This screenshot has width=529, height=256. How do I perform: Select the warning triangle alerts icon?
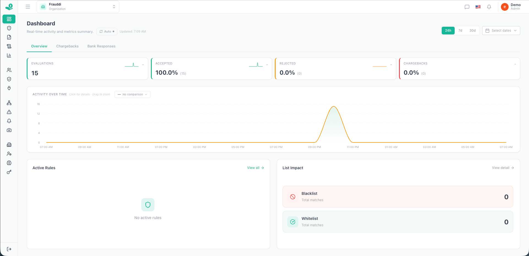point(9,112)
